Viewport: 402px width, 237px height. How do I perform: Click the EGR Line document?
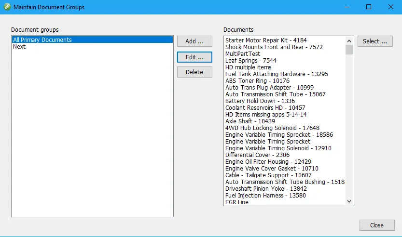[237, 202]
